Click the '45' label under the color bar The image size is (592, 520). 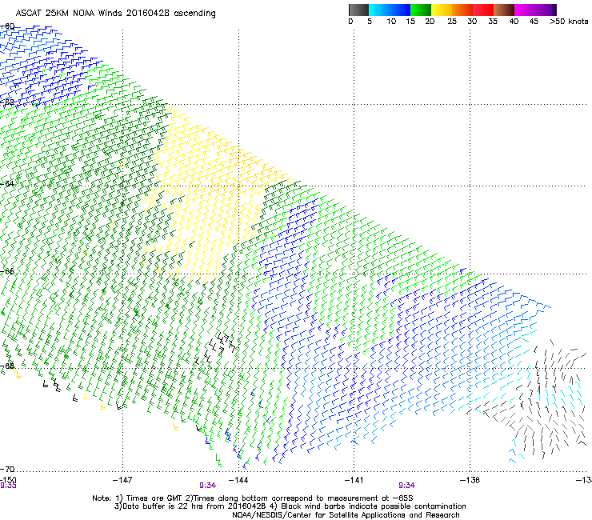coord(534,21)
